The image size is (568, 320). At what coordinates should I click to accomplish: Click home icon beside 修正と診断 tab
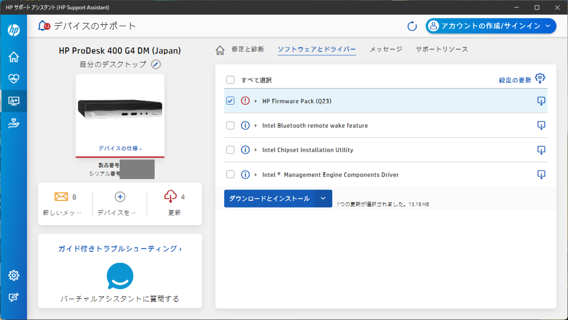click(220, 50)
